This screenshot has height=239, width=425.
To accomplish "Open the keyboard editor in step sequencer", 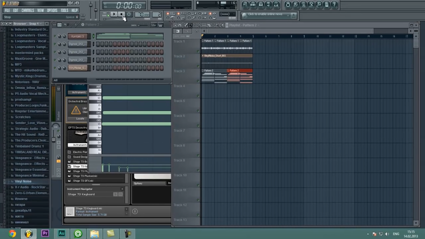I will click(160, 25).
